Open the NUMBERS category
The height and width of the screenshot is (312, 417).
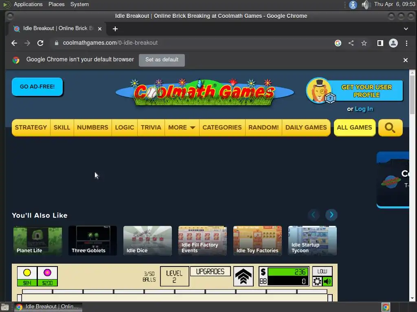tap(92, 128)
